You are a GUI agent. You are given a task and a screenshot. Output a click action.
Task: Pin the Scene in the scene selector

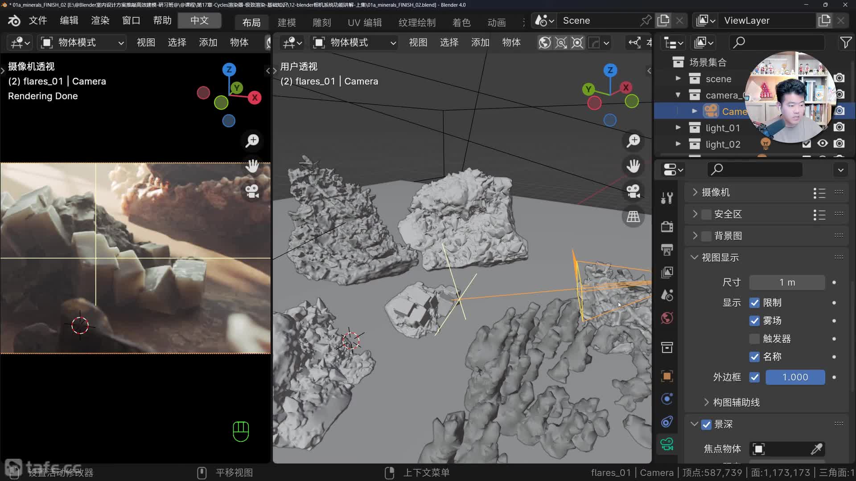(646, 20)
